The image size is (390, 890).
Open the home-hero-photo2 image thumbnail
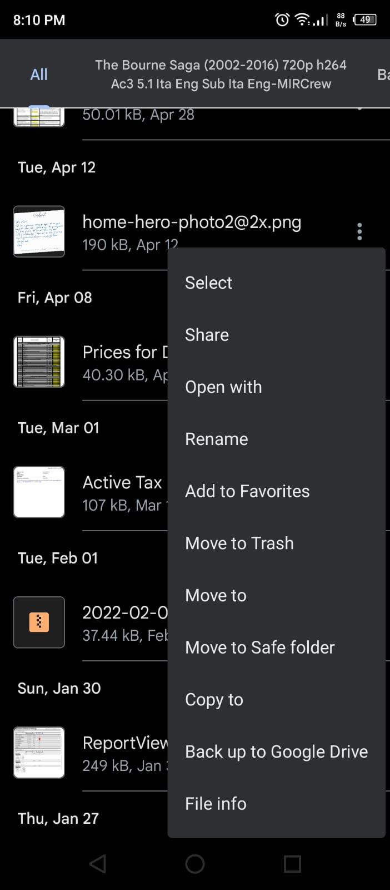point(39,231)
